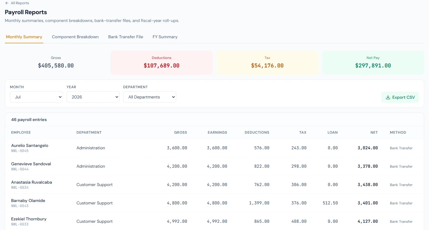Image resolution: width=429 pixels, height=230 pixels.
Task: Click the Net Pay total $297,891.00
Action: pyautogui.click(x=373, y=66)
